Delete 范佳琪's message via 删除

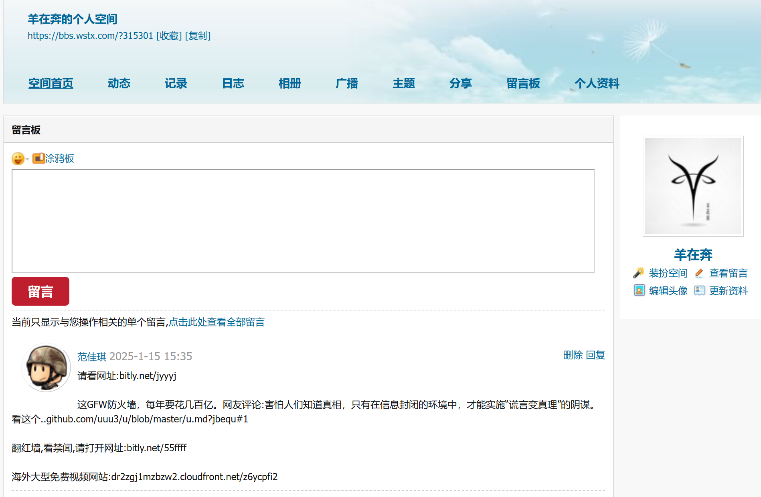pyautogui.click(x=573, y=355)
